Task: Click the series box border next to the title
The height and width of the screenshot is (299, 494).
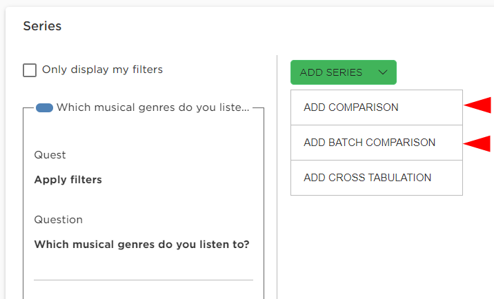Action: coord(258,108)
